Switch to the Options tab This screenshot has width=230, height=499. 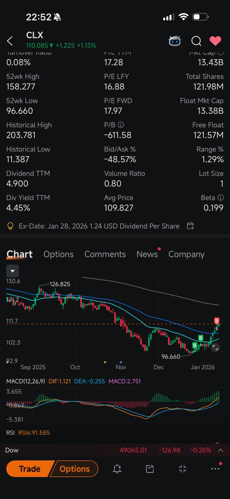(x=59, y=254)
